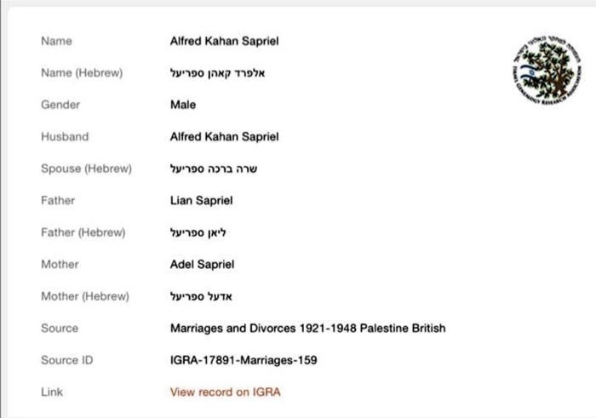The height and width of the screenshot is (418, 596).
Task: Open the View record on IGRA link
Action: (225, 392)
